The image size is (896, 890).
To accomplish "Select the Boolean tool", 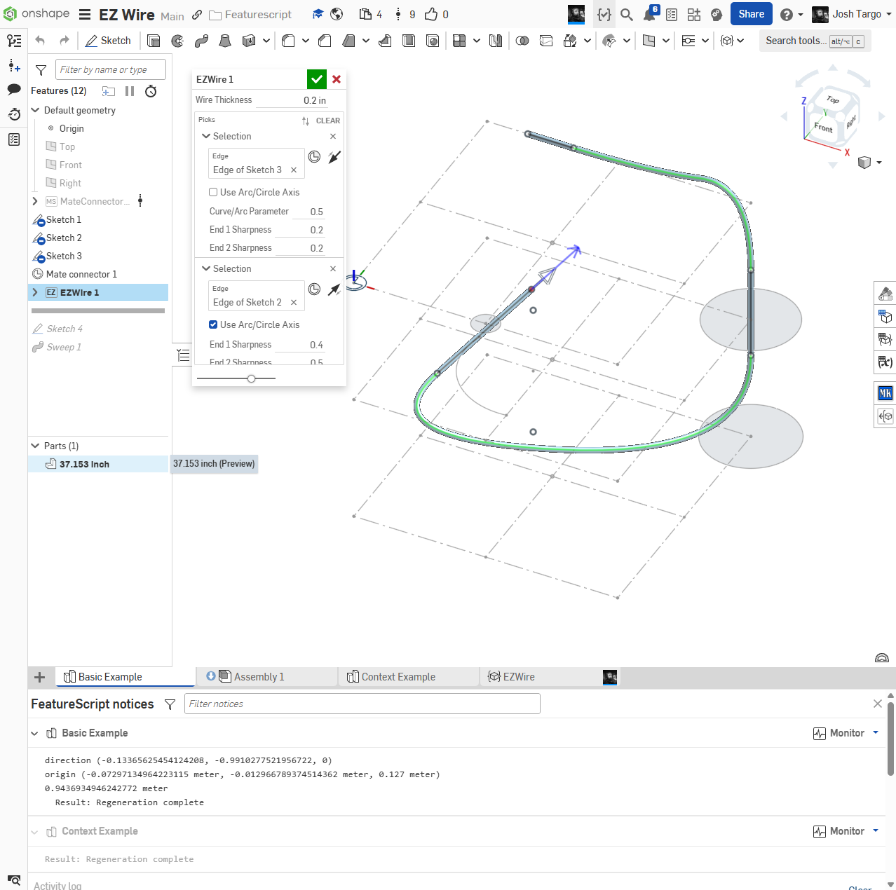I will click(522, 41).
